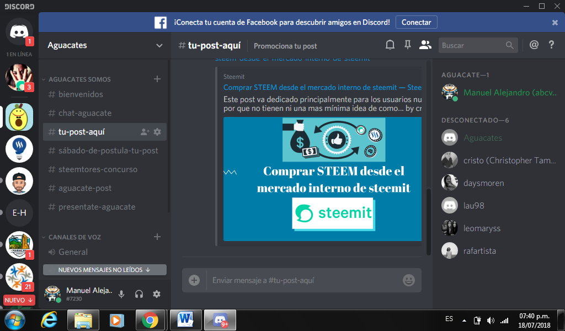The height and width of the screenshot is (331, 565).
Task: Dismiss the Facebook connect banner
Action: pos(555,22)
